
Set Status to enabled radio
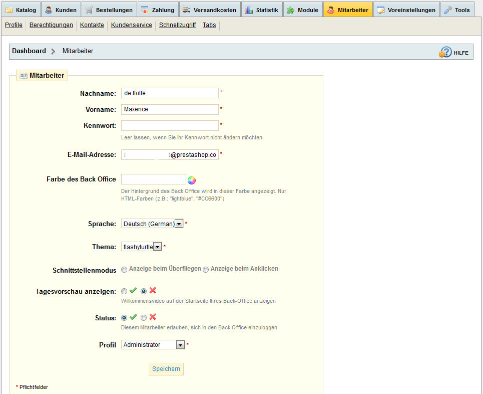click(124, 318)
